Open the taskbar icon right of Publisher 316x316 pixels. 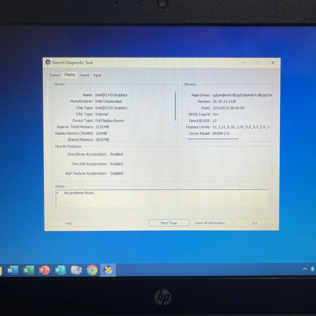coord(76,270)
